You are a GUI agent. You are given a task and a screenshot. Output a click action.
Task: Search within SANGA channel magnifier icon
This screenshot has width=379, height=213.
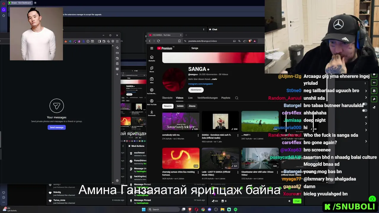click(x=237, y=98)
